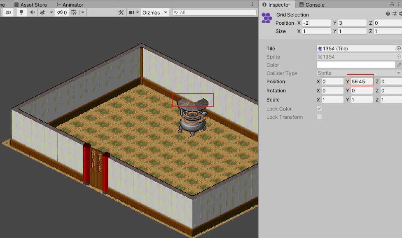
Task: Click the Grid Selection help icon
Action: pyautogui.click(x=388, y=14)
